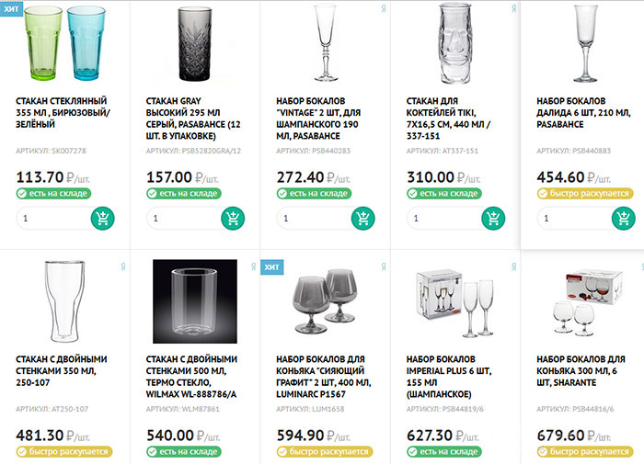
Task: Add Dalida glass set to cart
Action: click(x=624, y=219)
